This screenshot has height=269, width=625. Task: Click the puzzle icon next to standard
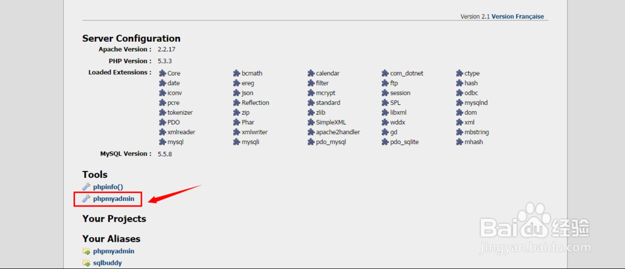[311, 102]
